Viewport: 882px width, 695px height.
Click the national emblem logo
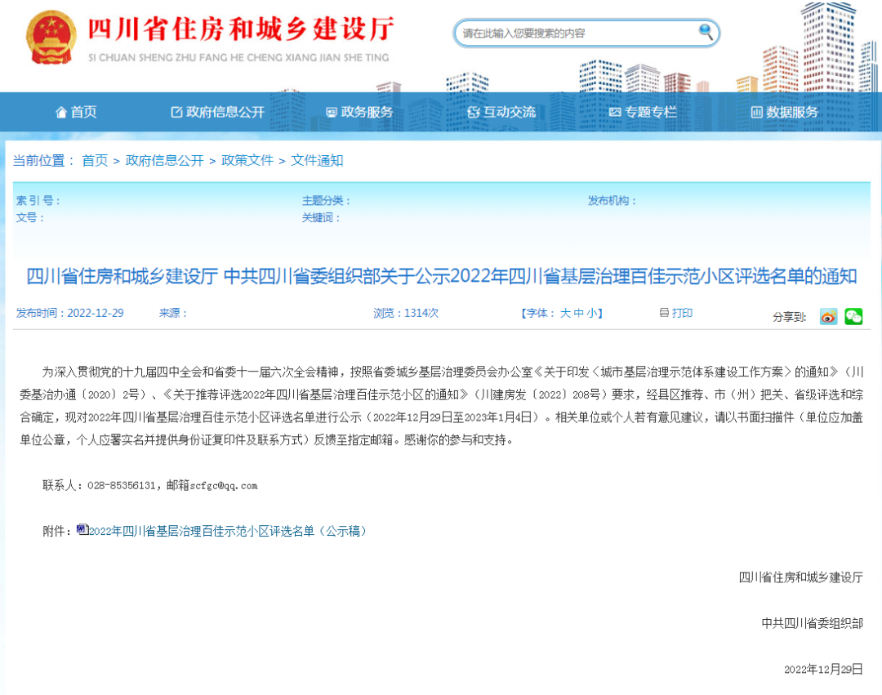[51, 37]
